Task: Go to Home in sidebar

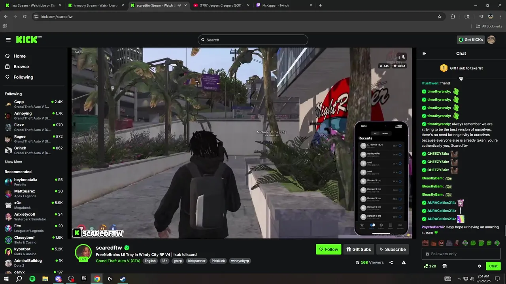Action: coord(19,56)
